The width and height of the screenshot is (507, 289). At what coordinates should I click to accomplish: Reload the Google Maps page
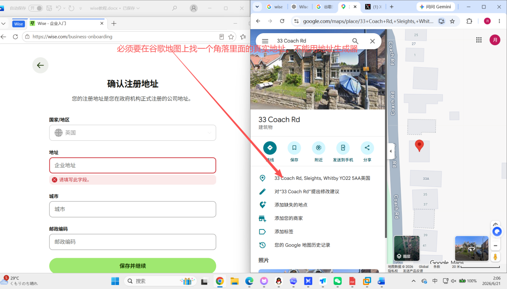point(282,21)
